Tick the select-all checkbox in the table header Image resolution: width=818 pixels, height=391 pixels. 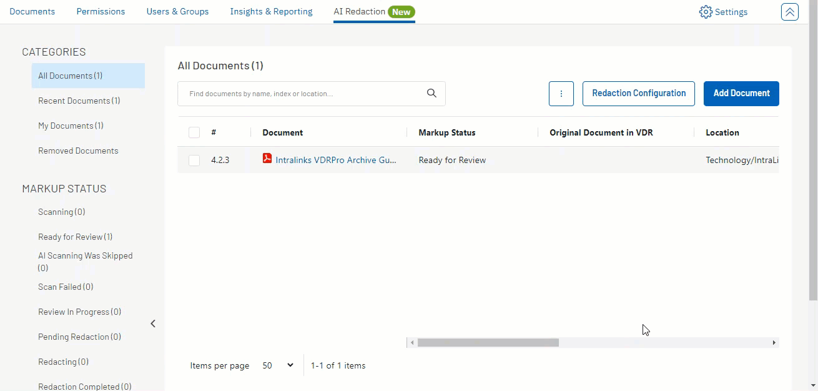[x=194, y=132]
